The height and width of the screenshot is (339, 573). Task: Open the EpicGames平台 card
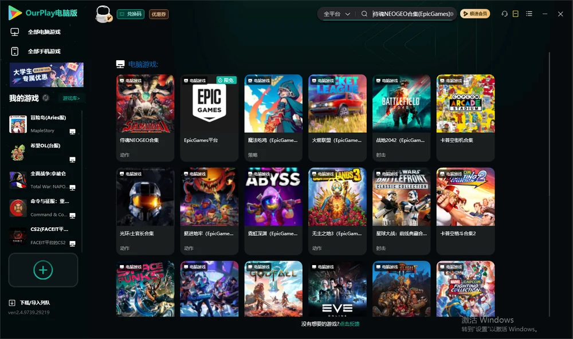pyautogui.click(x=209, y=117)
